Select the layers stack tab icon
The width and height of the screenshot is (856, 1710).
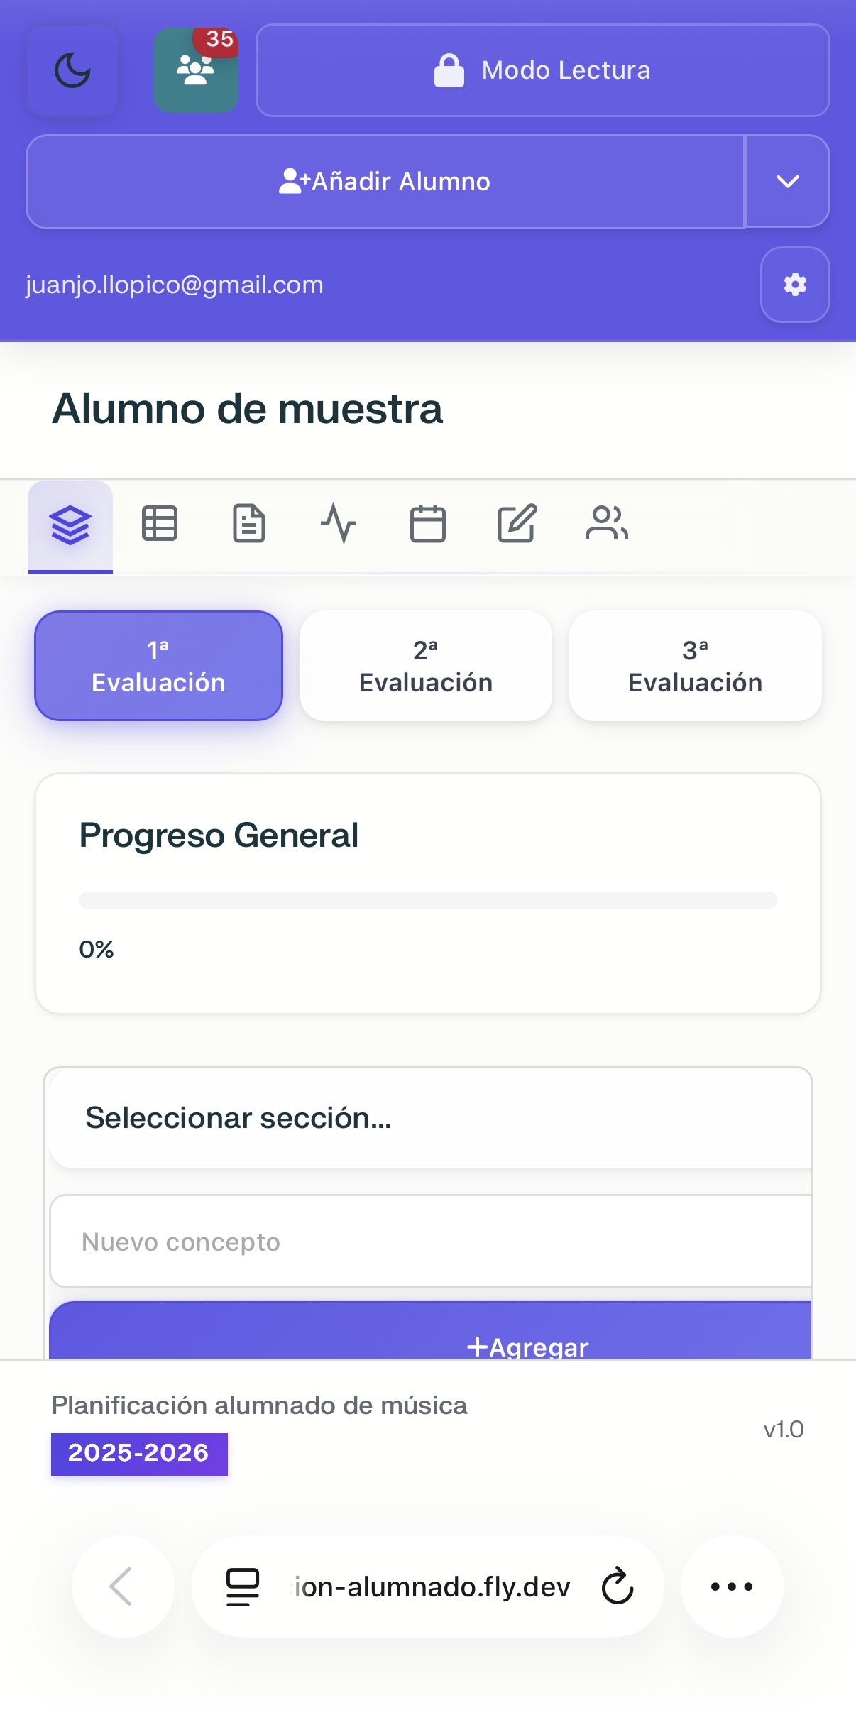70,525
